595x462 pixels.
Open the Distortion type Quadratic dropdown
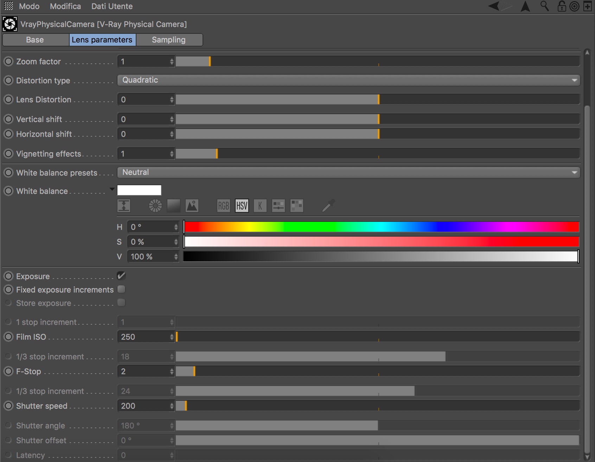click(x=348, y=80)
